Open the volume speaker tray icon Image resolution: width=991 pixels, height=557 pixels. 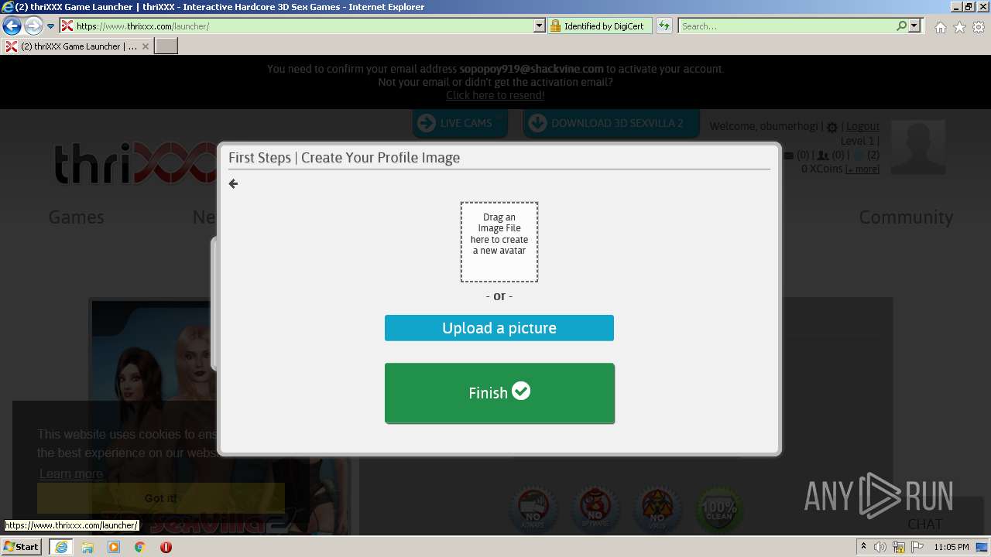click(880, 547)
